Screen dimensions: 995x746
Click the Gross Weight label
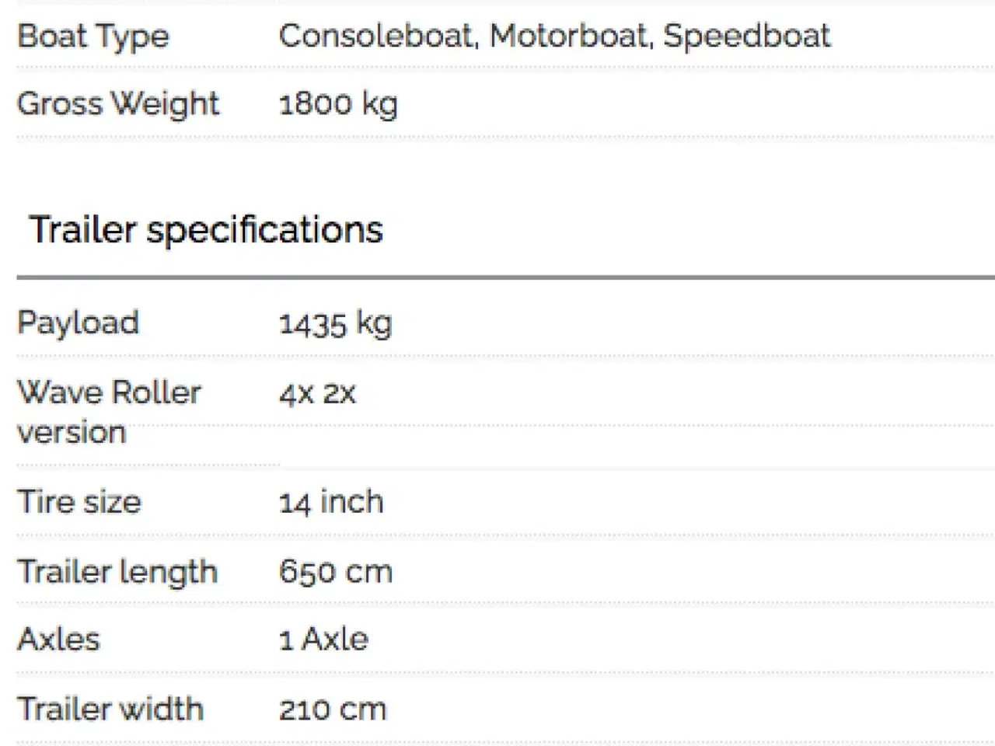click(x=118, y=105)
